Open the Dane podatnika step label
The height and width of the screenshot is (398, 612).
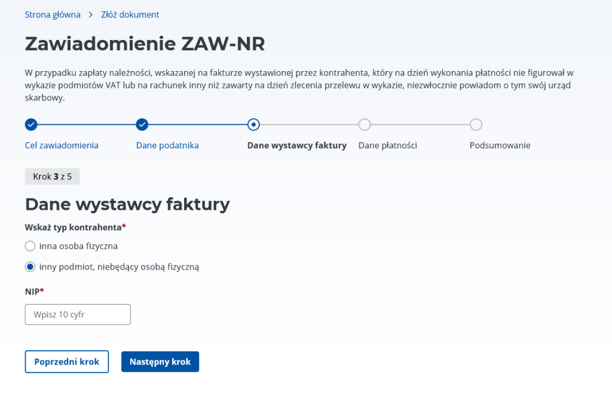(x=167, y=145)
